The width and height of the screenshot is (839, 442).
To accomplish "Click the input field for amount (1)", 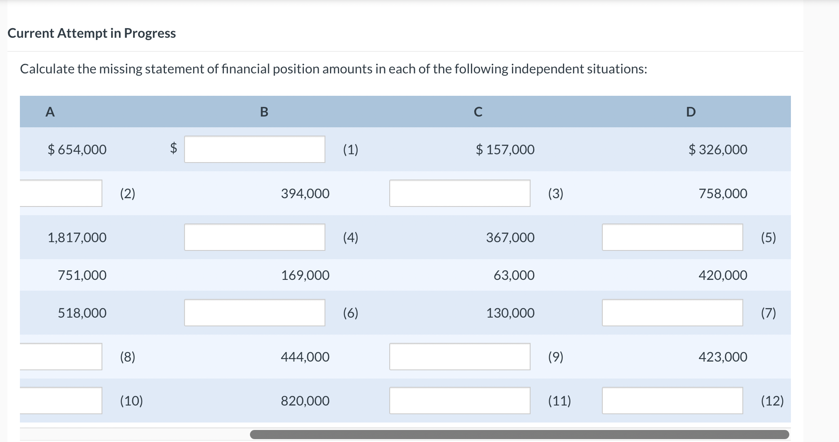I will click(255, 149).
